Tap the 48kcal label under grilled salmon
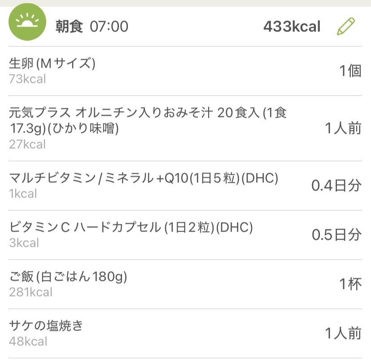Viewport: 371px width, 361px height. (28, 342)
